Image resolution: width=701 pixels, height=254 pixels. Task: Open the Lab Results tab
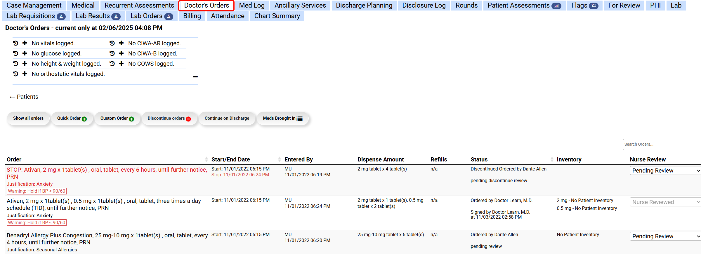coord(98,16)
